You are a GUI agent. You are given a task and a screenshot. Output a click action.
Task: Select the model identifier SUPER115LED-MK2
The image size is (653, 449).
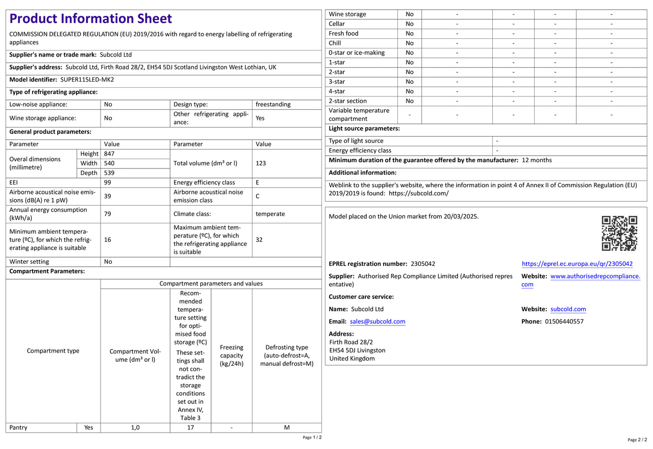click(87, 80)
